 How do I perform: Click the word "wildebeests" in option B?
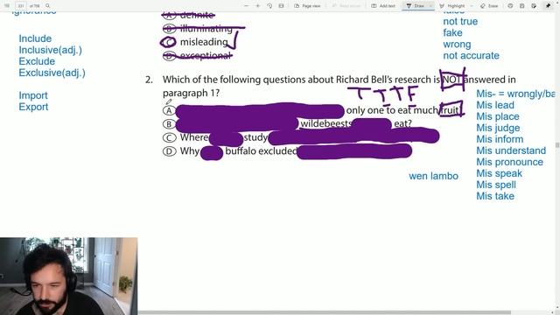point(325,123)
